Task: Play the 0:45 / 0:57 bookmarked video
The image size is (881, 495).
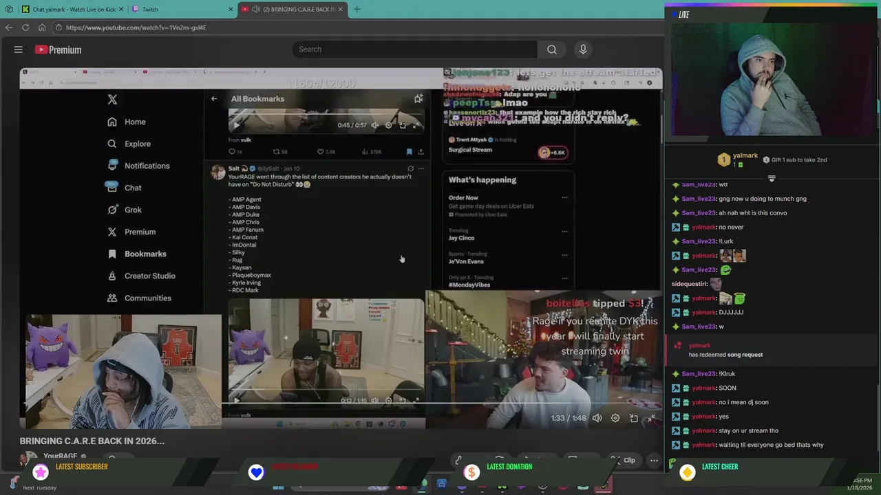Action: tap(236, 125)
